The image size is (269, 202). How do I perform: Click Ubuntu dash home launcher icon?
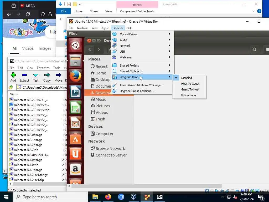click(75, 46)
